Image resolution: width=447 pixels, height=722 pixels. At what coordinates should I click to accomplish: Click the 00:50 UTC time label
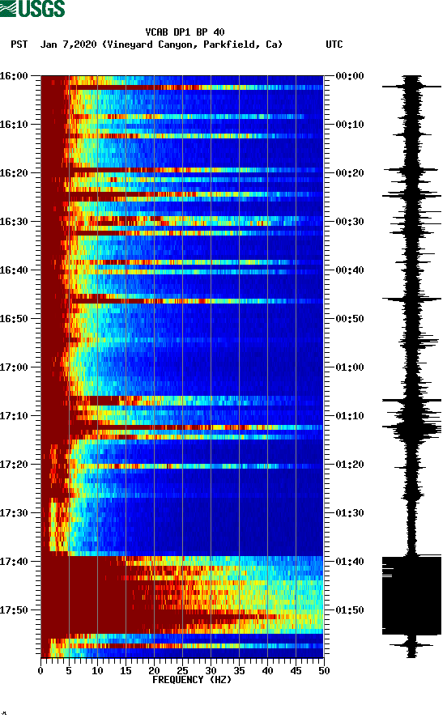coord(350,319)
